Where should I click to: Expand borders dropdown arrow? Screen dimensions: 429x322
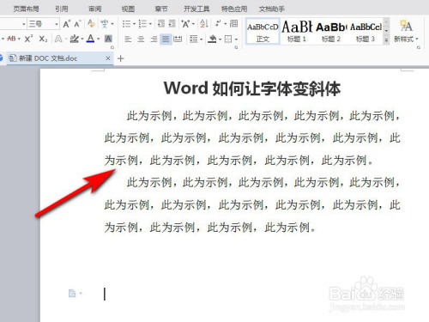point(236,39)
